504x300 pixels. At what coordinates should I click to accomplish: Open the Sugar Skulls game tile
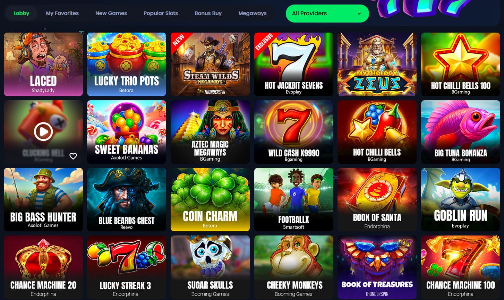(210, 267)
